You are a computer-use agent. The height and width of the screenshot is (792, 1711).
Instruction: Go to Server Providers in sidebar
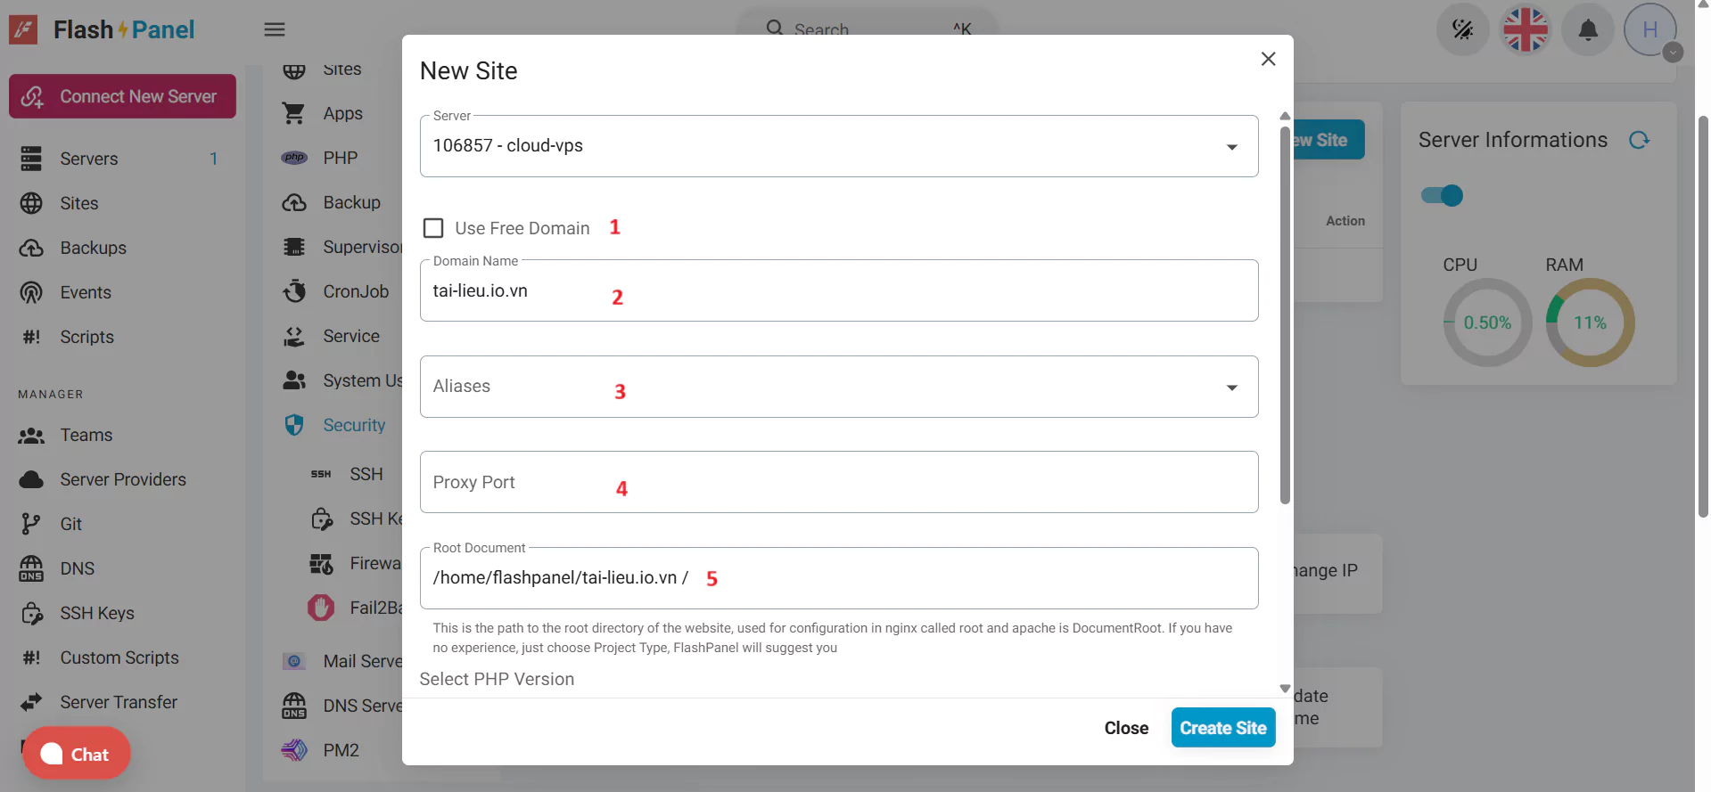pyautogui.click(x=123, y=479)
